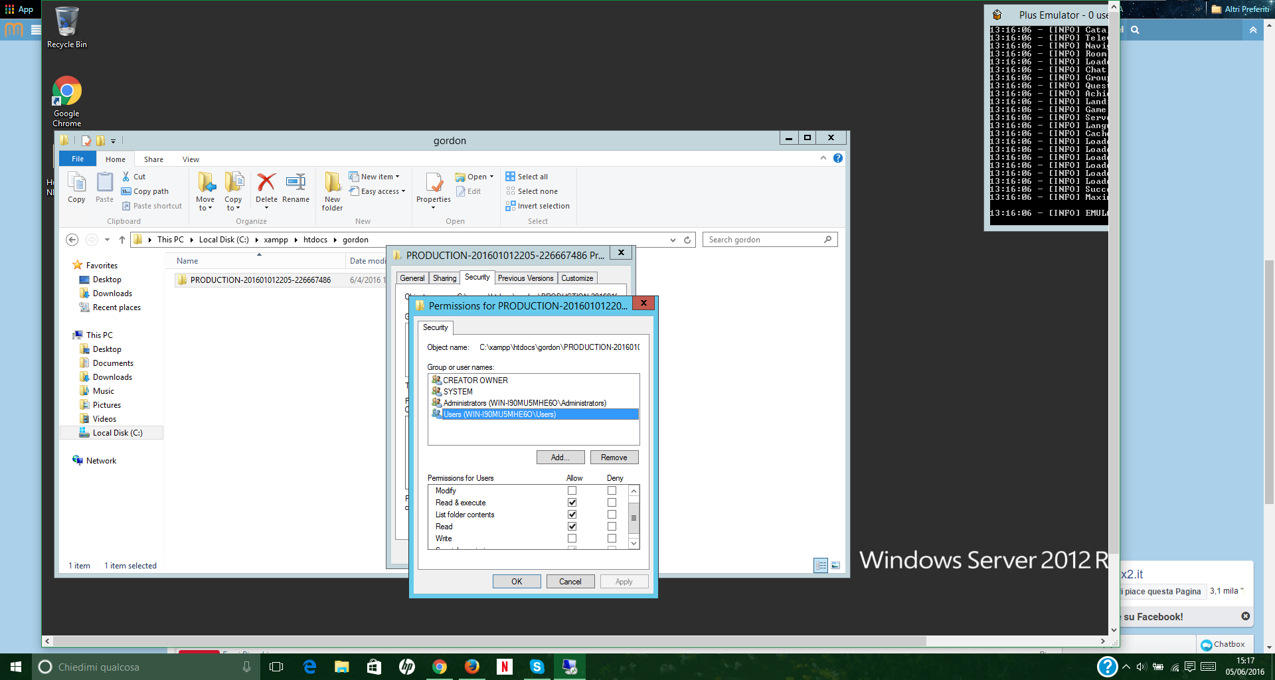Open Google Chrome desktop shortcut
This screenshot has width=1275, height=680.
tap(67, 102)
